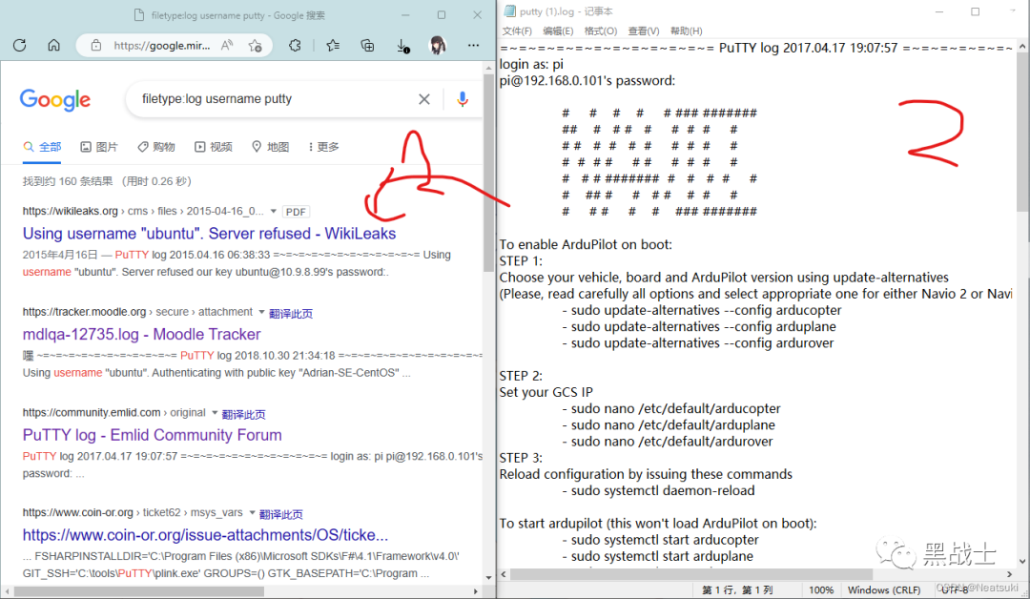Expand dropdown arrow beside coin-or.org URL

click(x=252, y=512)
